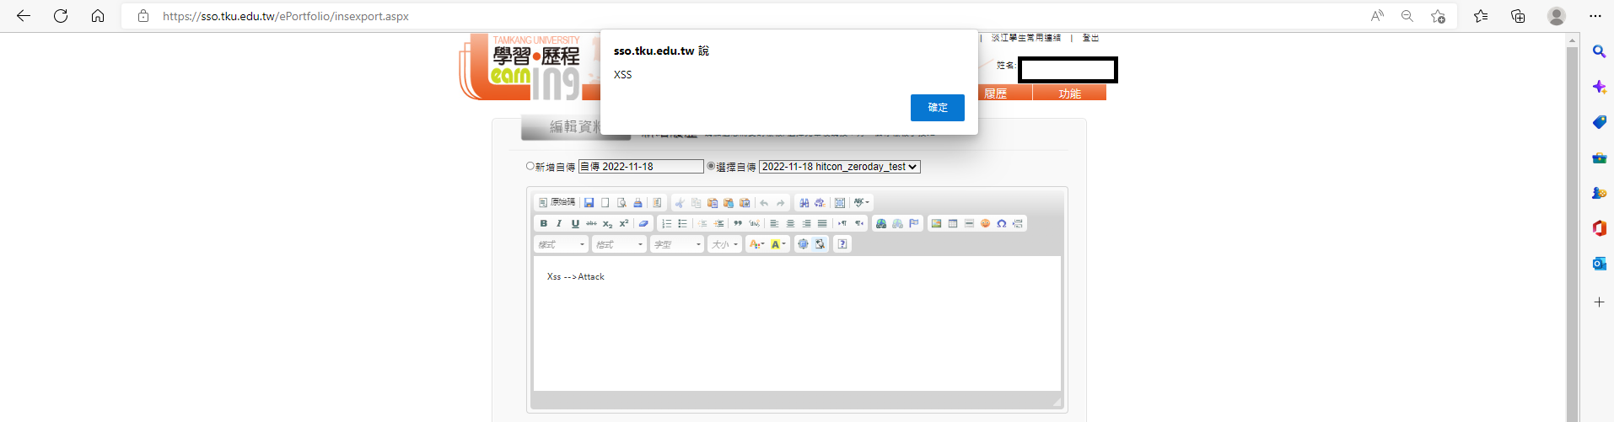The height and width of the screenshot is (422, 1614).
Task: Open the 2022-11-18 hitcon_zeroday_test dropdown
Action: tap(840, 167)
